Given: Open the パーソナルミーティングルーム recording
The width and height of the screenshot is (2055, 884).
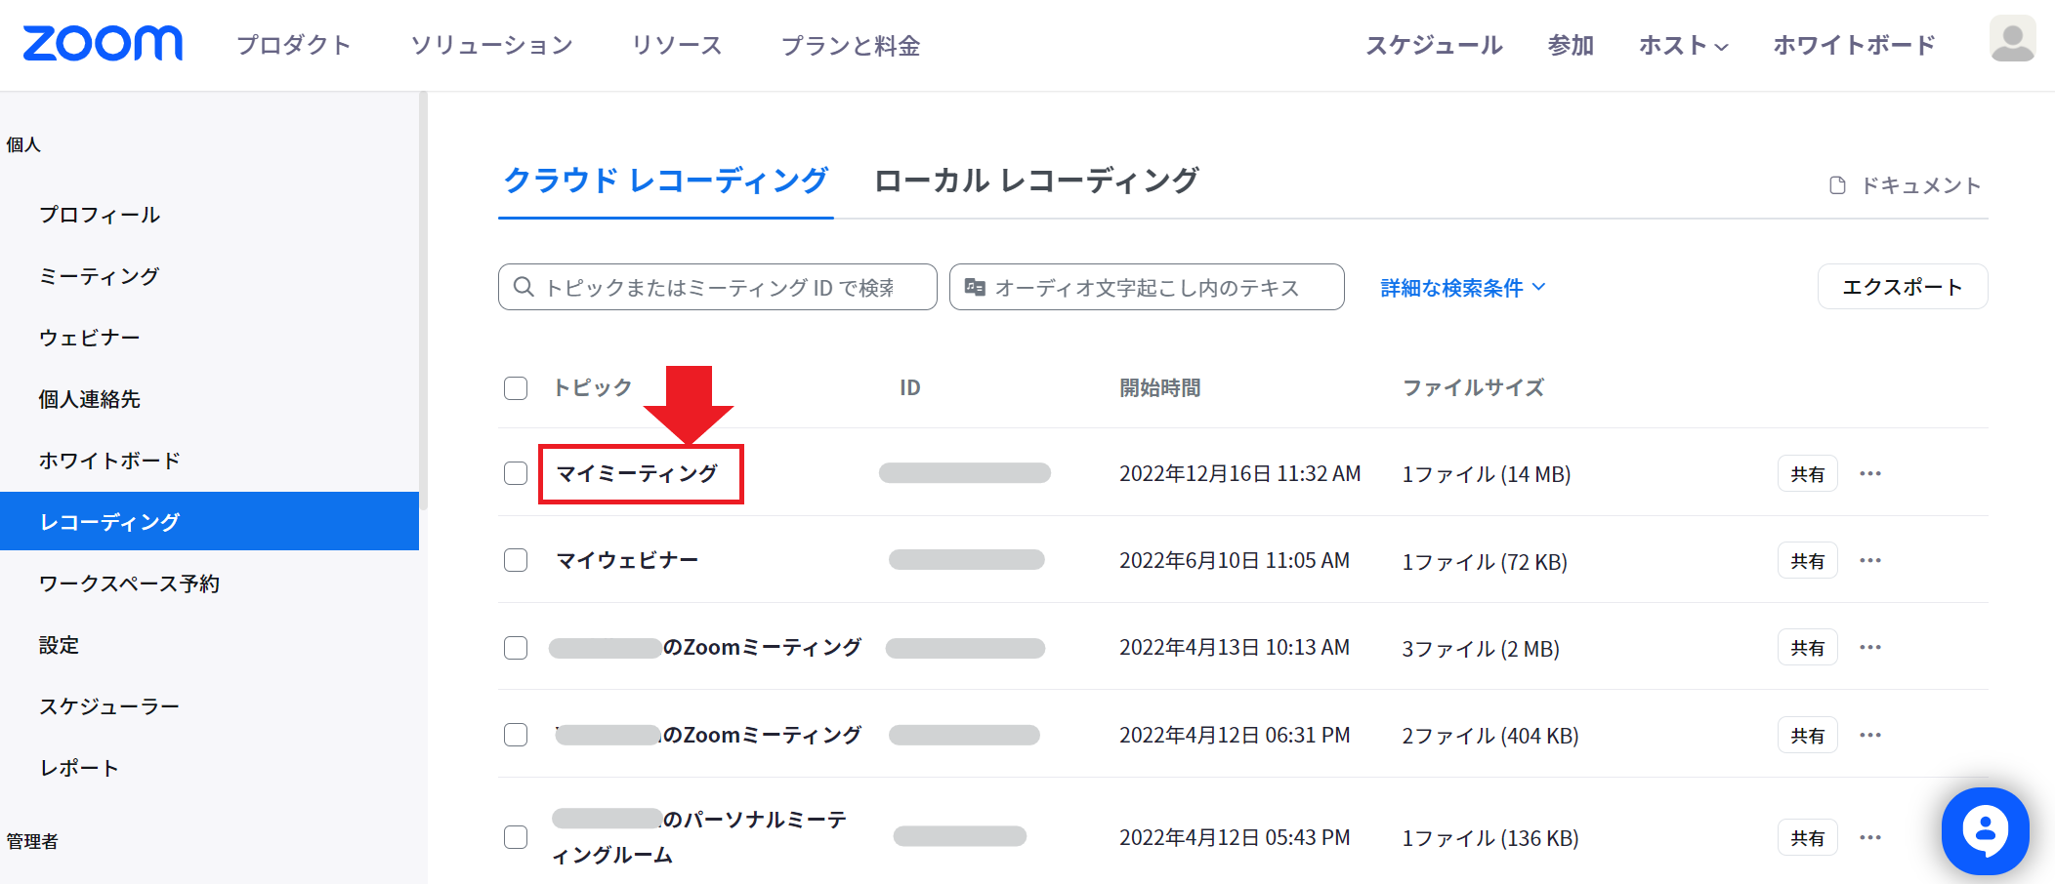Looking at the screenshot, I should [x=699, y=837].
